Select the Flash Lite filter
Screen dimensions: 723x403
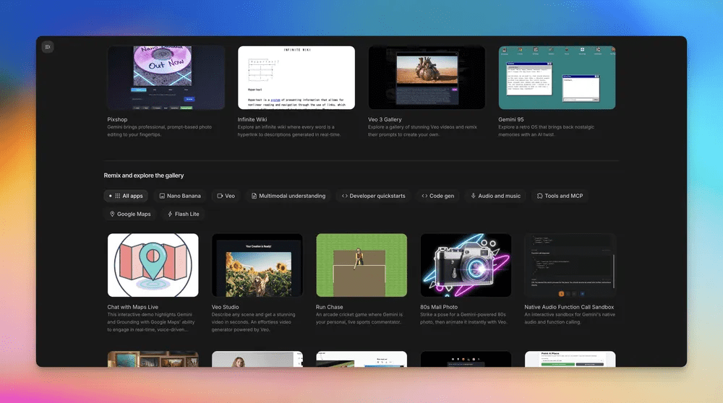click(x=184, y=214)
